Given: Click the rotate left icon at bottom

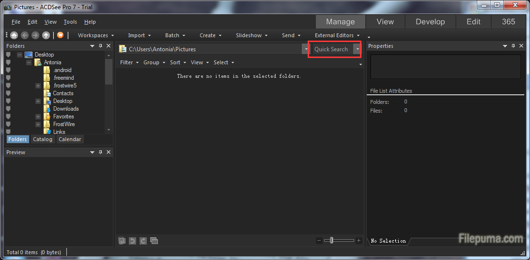Looking at the screenshot, I should tap(133, 241).
